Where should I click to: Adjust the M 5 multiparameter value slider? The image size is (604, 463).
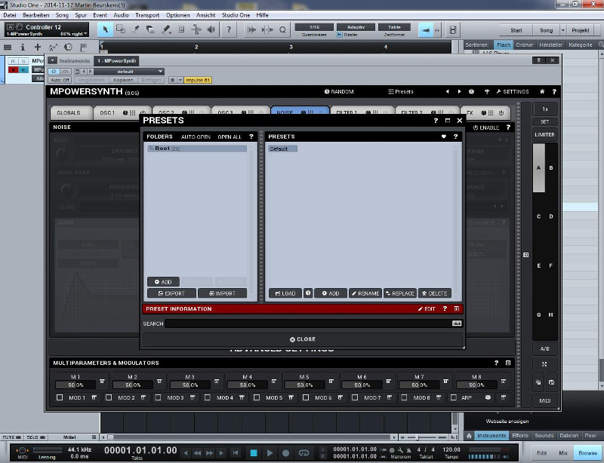[x=304, y=385]
